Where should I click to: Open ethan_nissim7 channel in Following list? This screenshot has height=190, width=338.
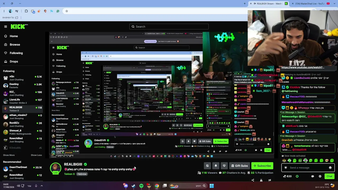coord(22,117)
